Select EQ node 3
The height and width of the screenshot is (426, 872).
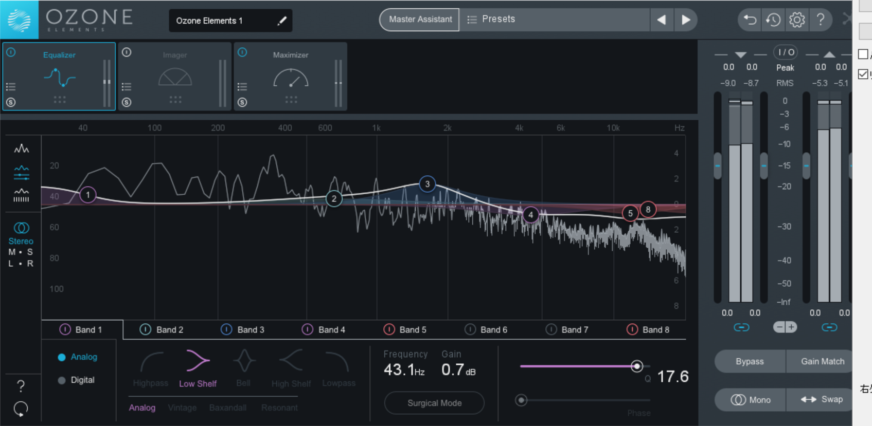[427, 184]
